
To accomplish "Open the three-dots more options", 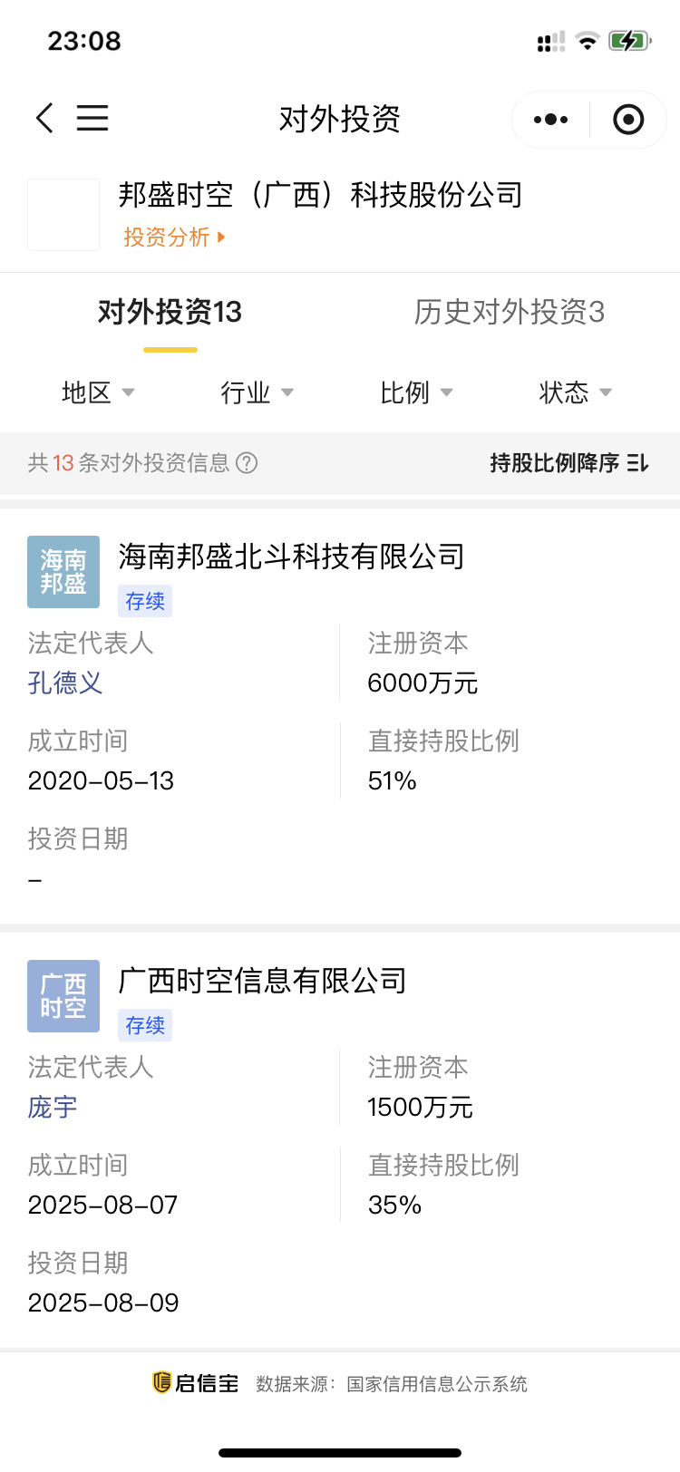I will (550, 120).
